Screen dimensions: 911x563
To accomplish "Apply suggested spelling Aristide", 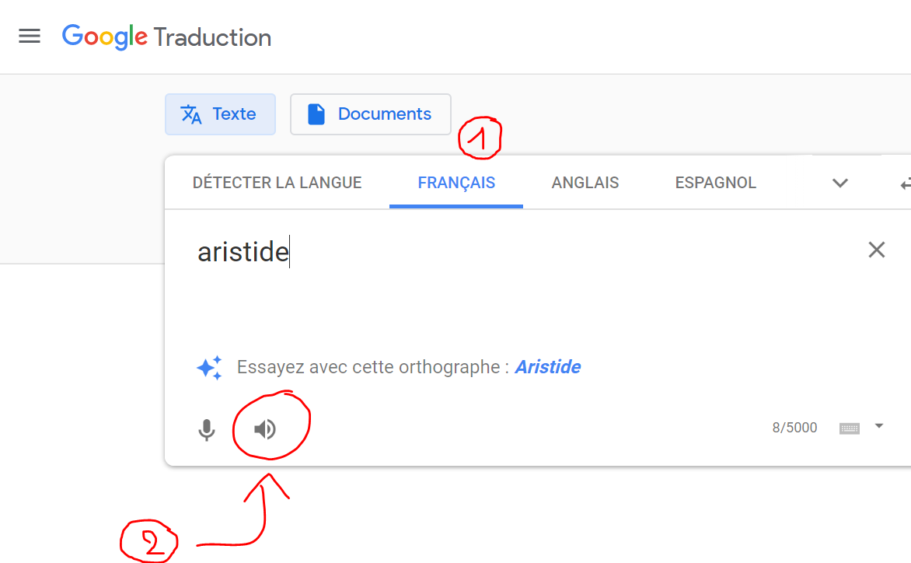I will pyautogui.click(x=548, y=367).
